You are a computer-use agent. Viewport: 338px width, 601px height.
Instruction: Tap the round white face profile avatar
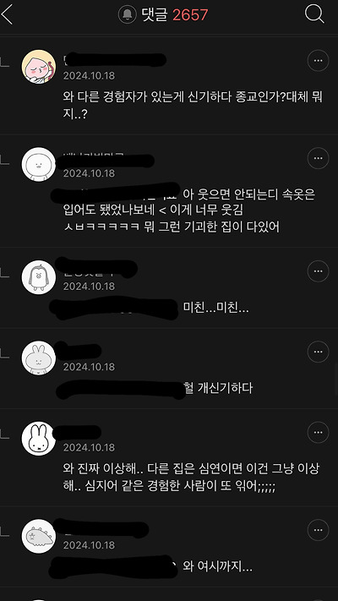pyautogui.click(x=38, y=164)
